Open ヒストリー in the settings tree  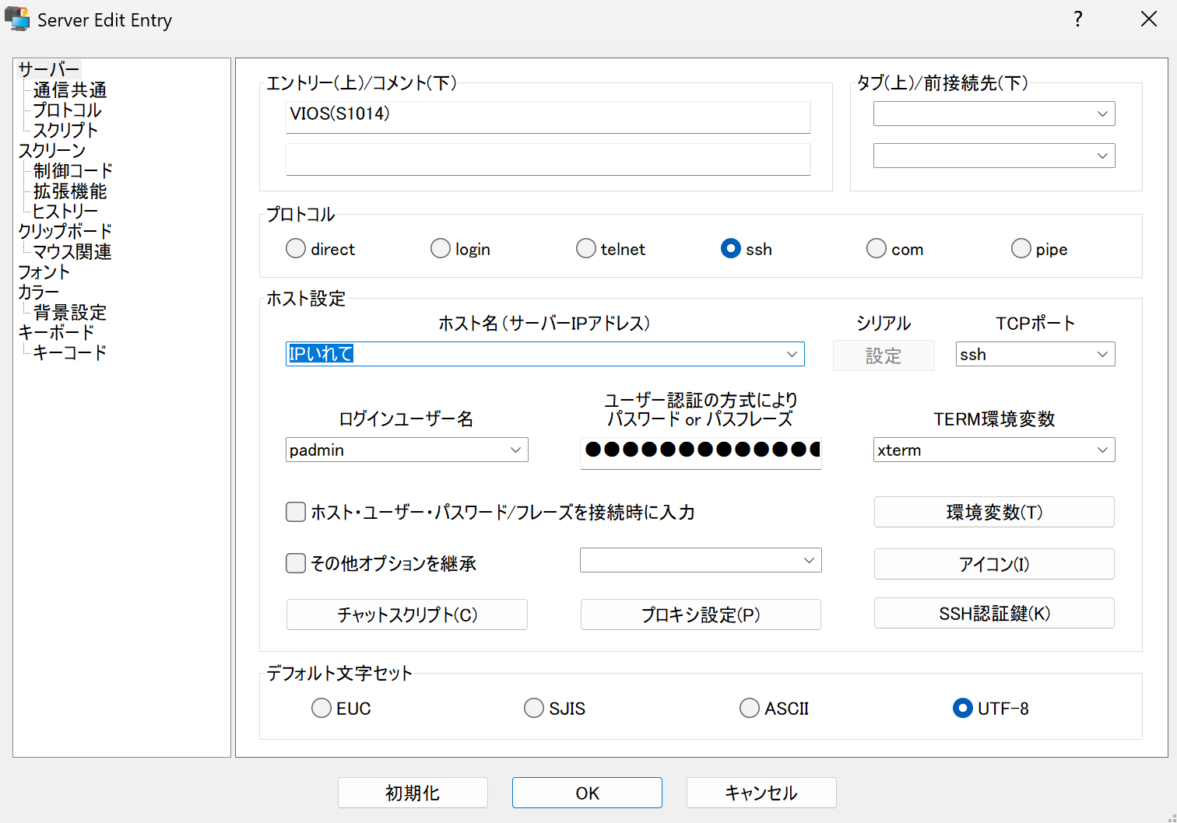tap(65, 211)
